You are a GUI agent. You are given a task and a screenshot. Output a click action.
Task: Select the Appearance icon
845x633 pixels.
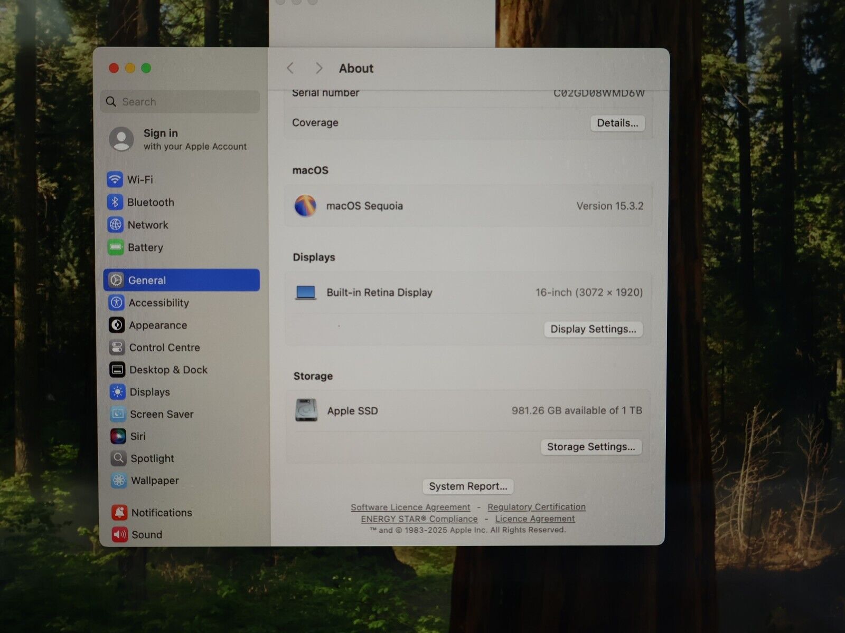117,325
